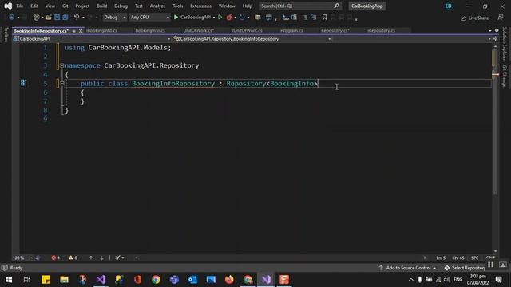Screen dimensions: 511x287
Task: Save the current file with Save icon
Action: pos(57,18)
